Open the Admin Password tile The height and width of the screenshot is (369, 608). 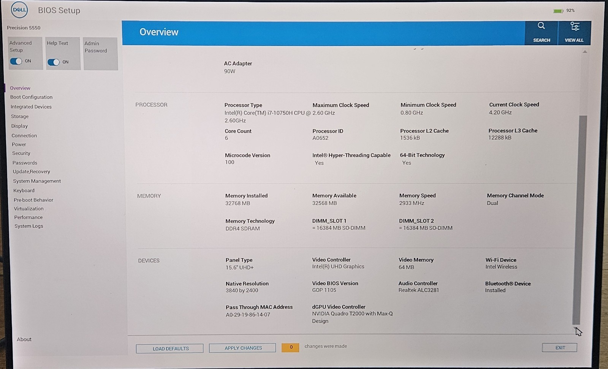101,54
